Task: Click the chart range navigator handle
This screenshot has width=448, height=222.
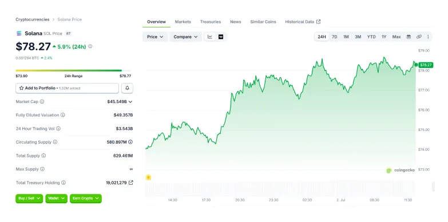Action: (434, 187)
